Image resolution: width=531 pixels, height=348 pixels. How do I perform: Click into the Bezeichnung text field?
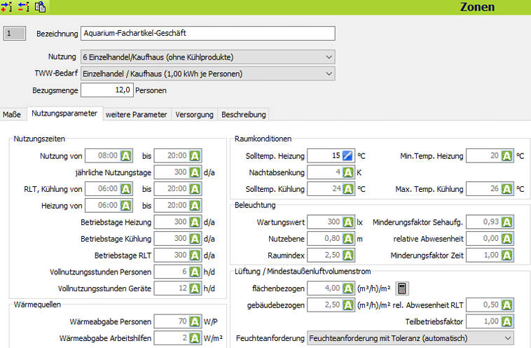pos(207,34)
